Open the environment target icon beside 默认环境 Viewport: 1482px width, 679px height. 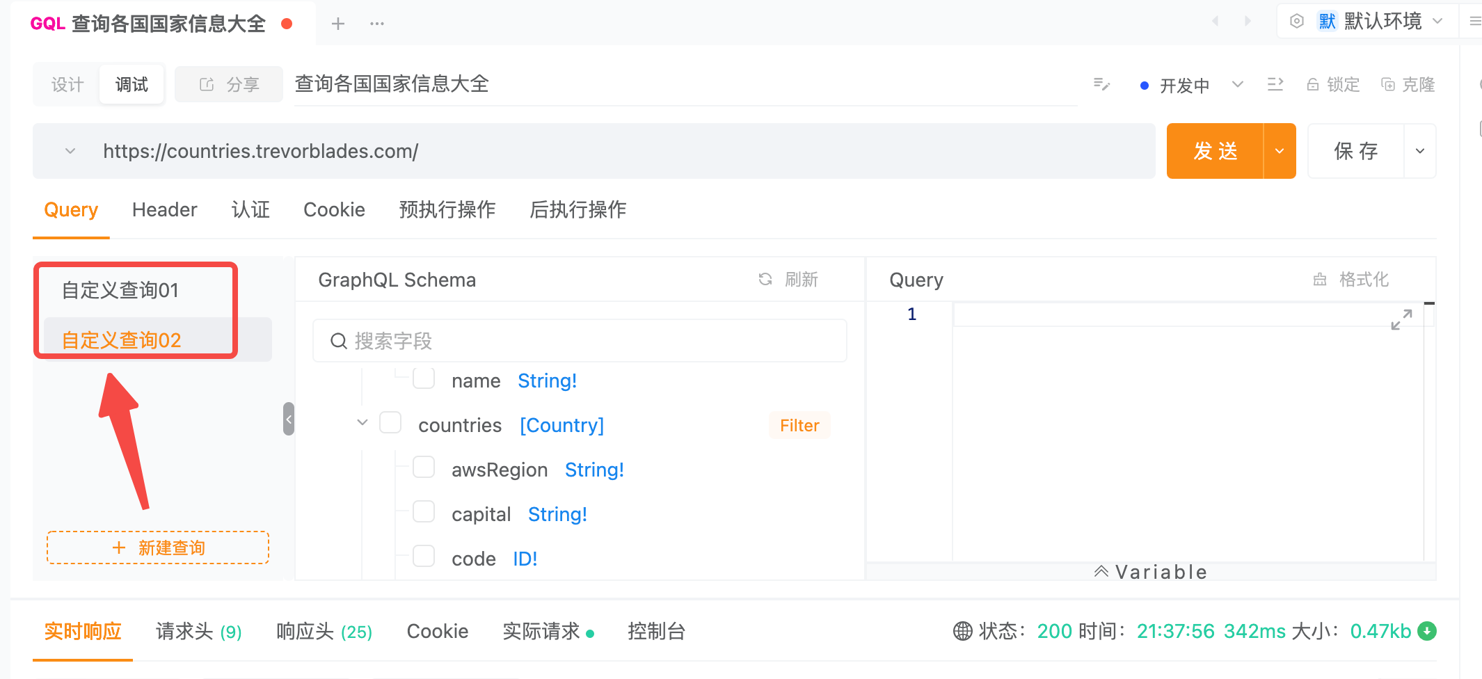(1296, 21)
